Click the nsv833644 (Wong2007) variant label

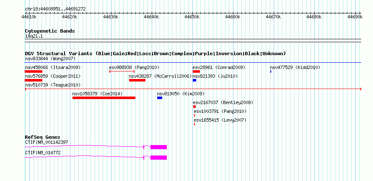pos(50,59)
